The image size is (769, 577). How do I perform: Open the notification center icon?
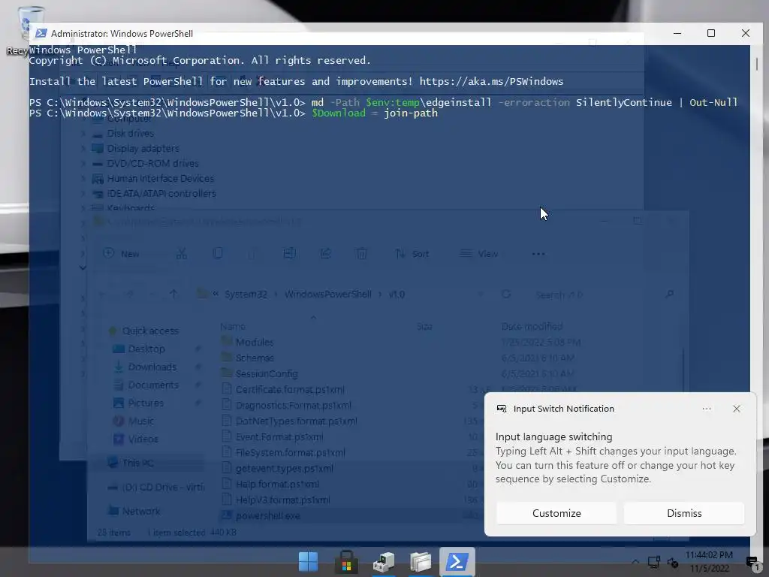tap(752, 562)
